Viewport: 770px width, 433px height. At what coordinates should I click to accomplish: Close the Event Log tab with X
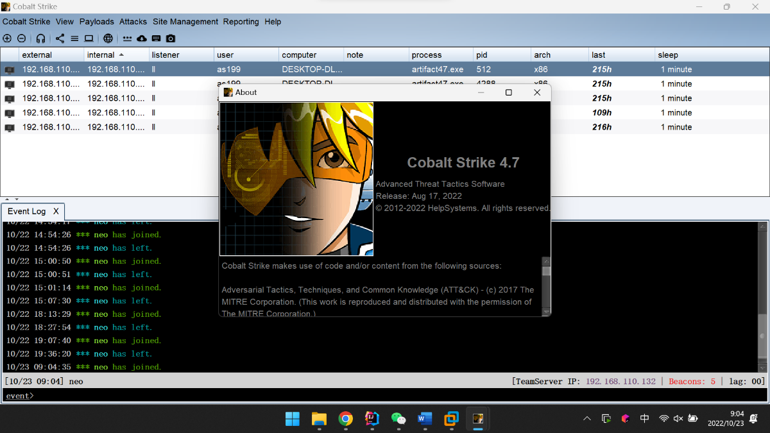point(56,211)
